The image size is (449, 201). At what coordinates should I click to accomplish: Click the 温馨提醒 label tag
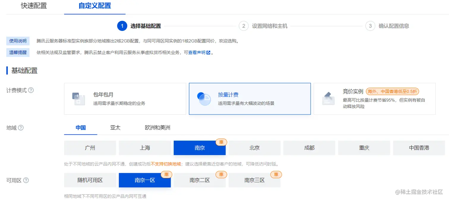(x=18, y=53)
